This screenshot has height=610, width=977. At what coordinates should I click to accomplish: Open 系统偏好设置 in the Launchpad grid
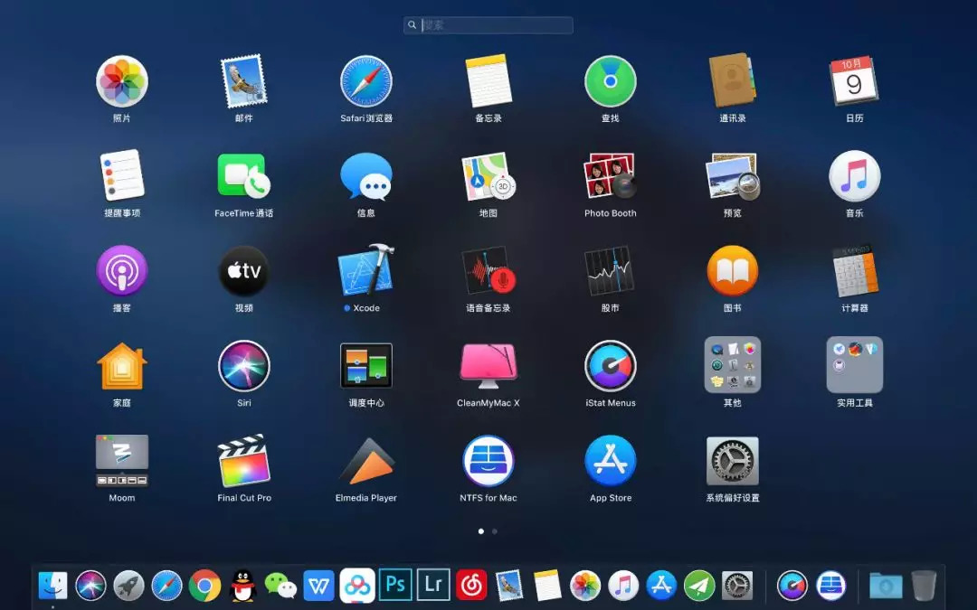tap(733, 461)
